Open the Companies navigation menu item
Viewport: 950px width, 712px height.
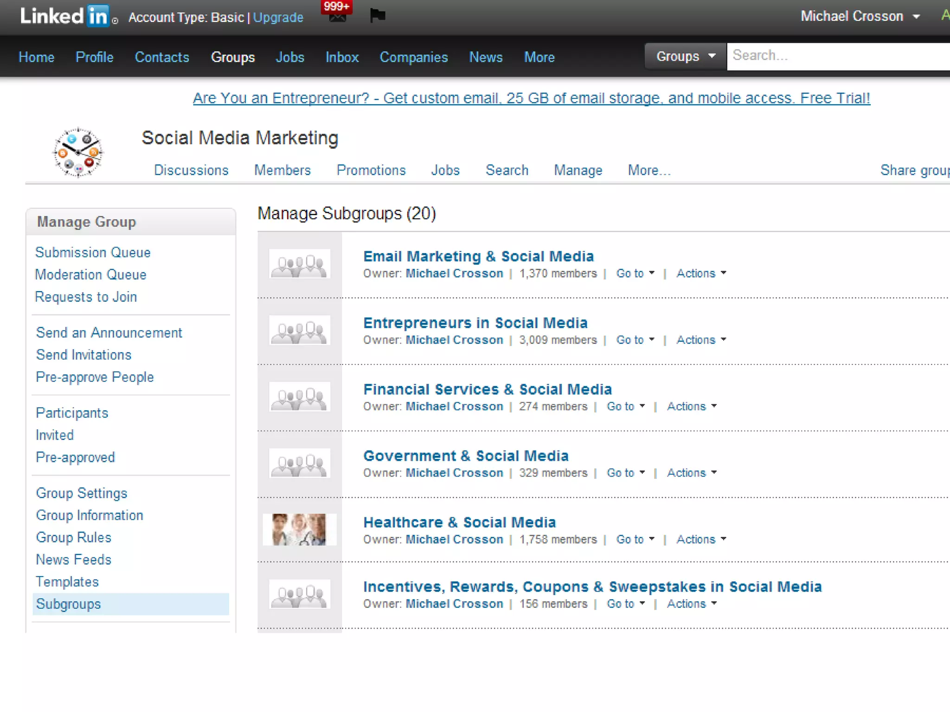coord(413,57)
